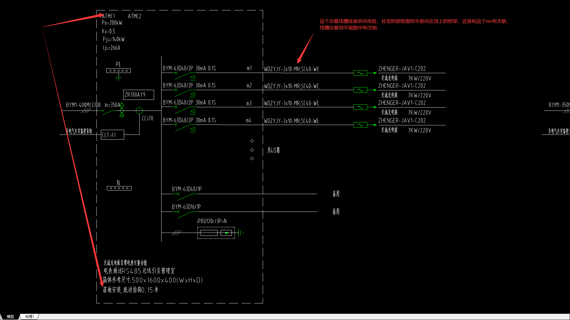This screenshot has height=320, width=570.
Task: Select the CCT-F1 module box
Action: [x=113, y=135]
